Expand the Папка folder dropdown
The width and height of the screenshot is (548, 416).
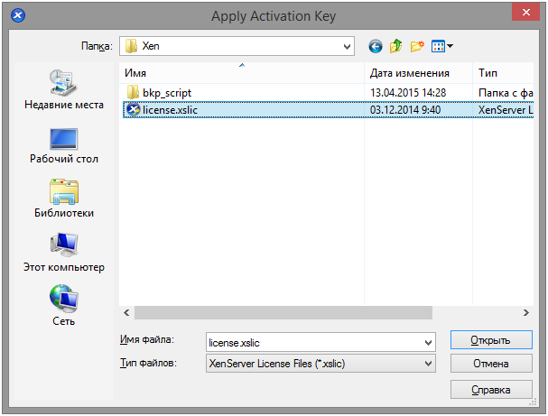[x=347, y=46]
